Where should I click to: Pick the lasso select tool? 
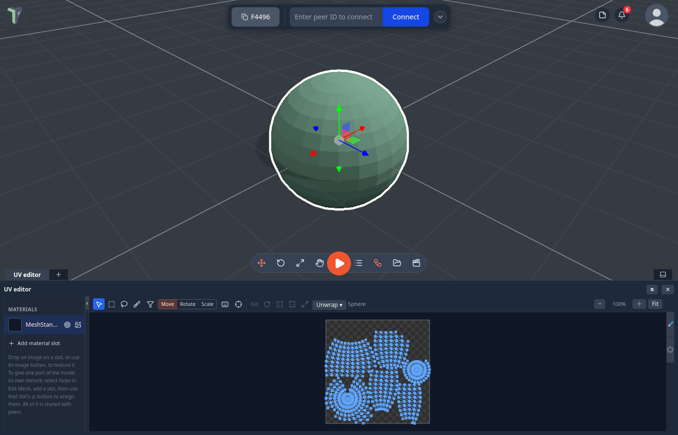point(124,304)
